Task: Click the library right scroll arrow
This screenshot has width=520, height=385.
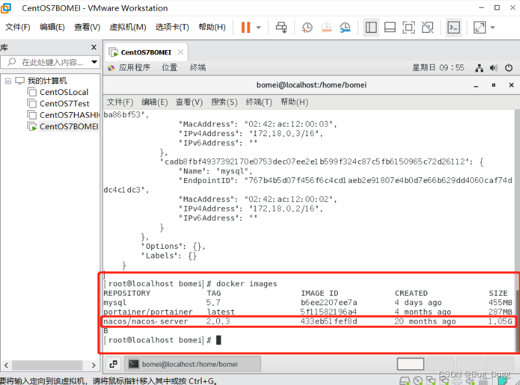Action: click(x=93, y=365)
